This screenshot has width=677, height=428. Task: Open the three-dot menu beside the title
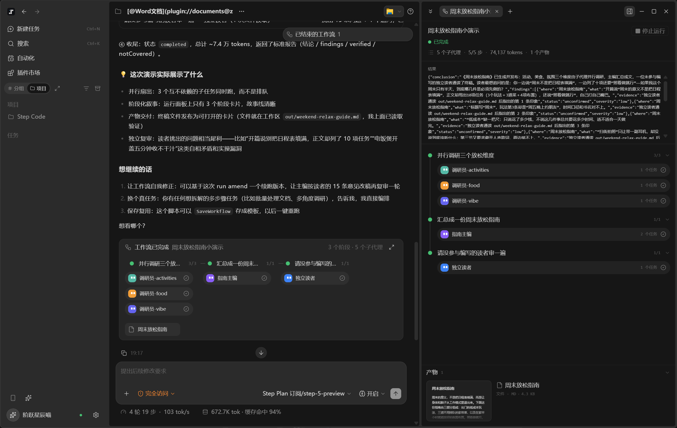(241, 11)
